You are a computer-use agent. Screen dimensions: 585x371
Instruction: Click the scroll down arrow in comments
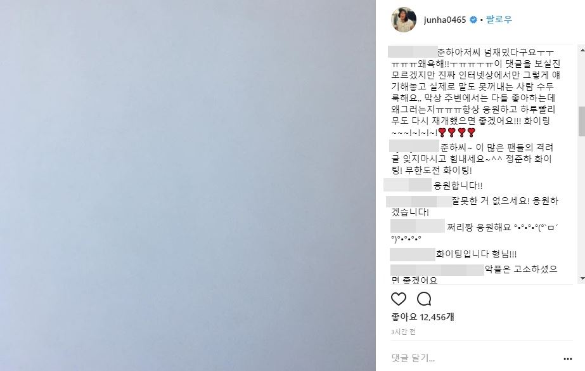582,278
